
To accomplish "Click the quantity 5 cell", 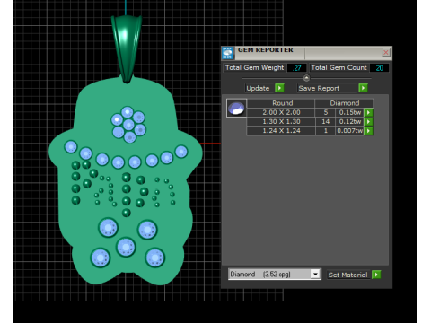I will coord(325,112).
